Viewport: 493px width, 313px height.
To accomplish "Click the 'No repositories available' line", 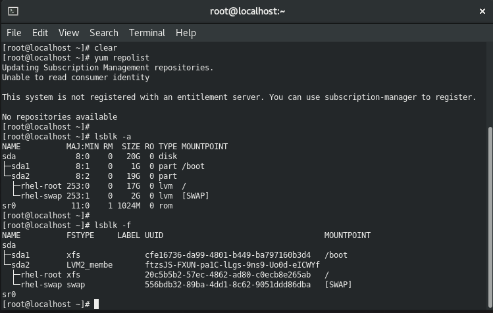I will coord(59,117).
